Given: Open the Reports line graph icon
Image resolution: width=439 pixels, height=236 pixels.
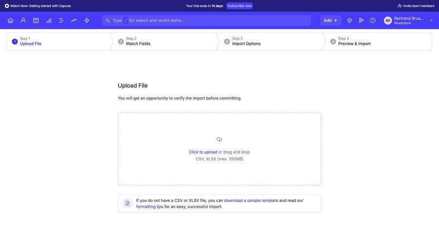Looking at the screenshot, I should (x=74, y=20).
